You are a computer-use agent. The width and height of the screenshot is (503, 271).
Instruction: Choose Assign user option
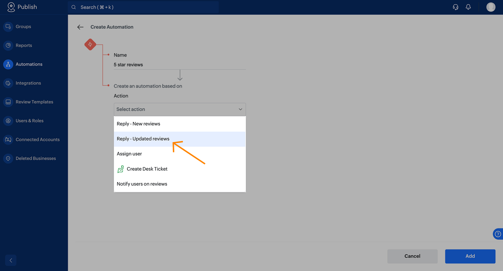click(x=180, y=154)
